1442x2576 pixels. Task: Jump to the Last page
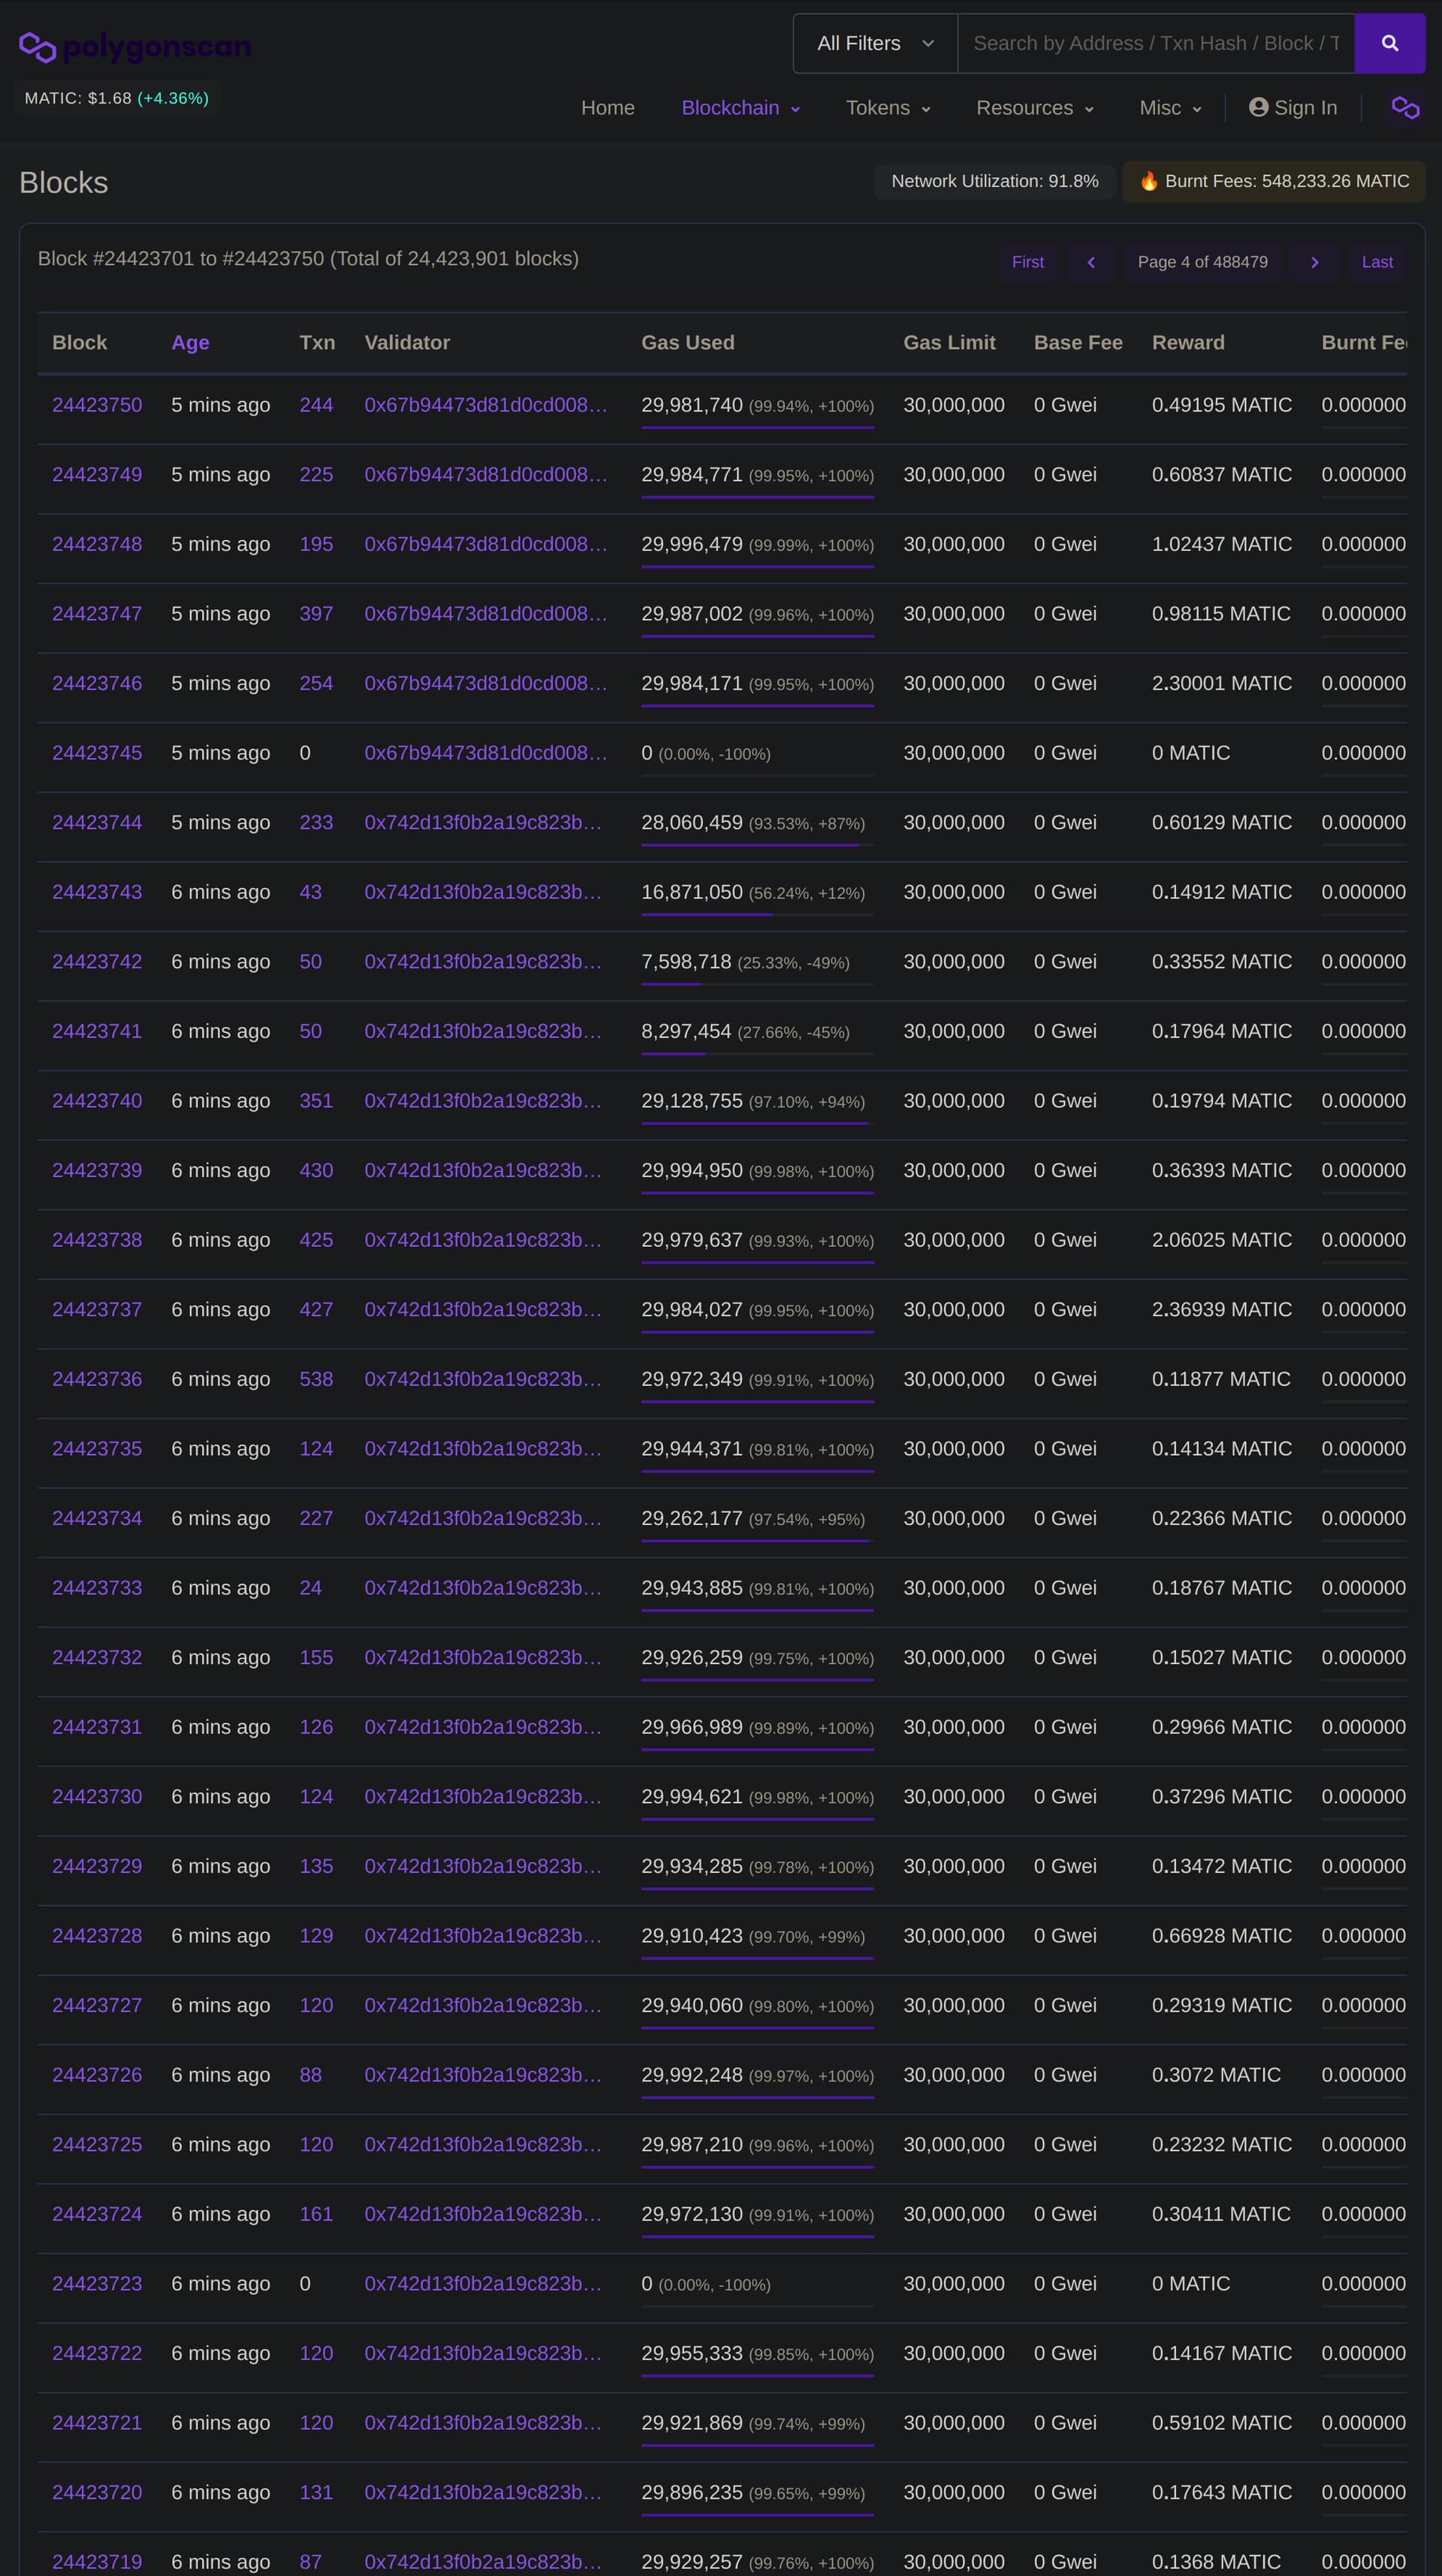coord(1376,262)
